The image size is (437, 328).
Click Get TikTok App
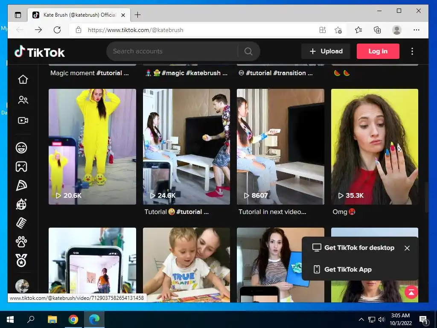(x=342, y=269)
